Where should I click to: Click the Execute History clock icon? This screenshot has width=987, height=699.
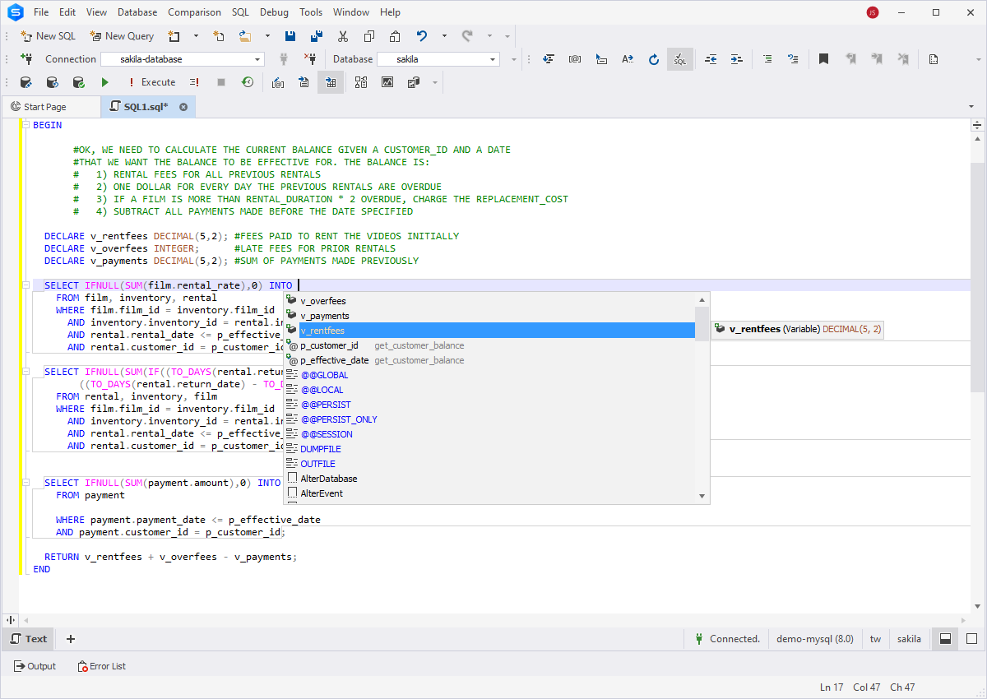(247, 82)
